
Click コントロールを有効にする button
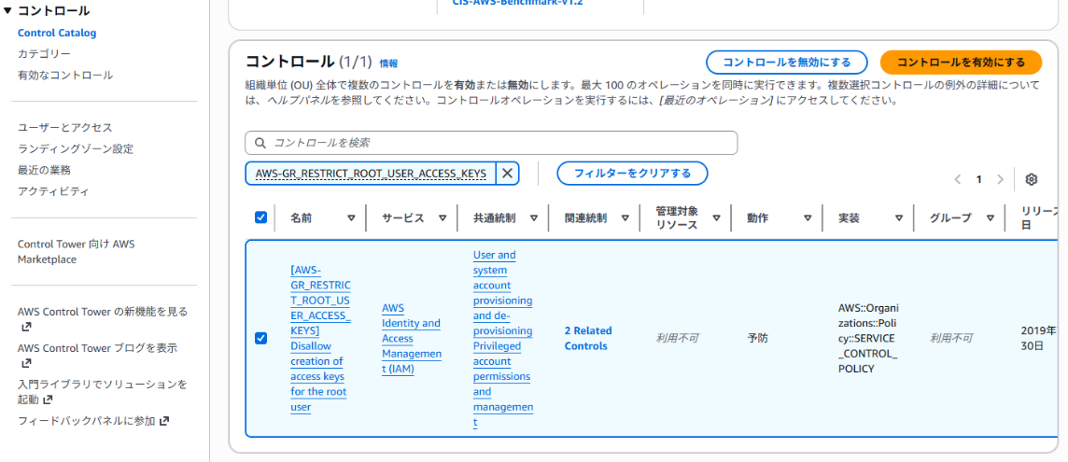pos(961,62)
